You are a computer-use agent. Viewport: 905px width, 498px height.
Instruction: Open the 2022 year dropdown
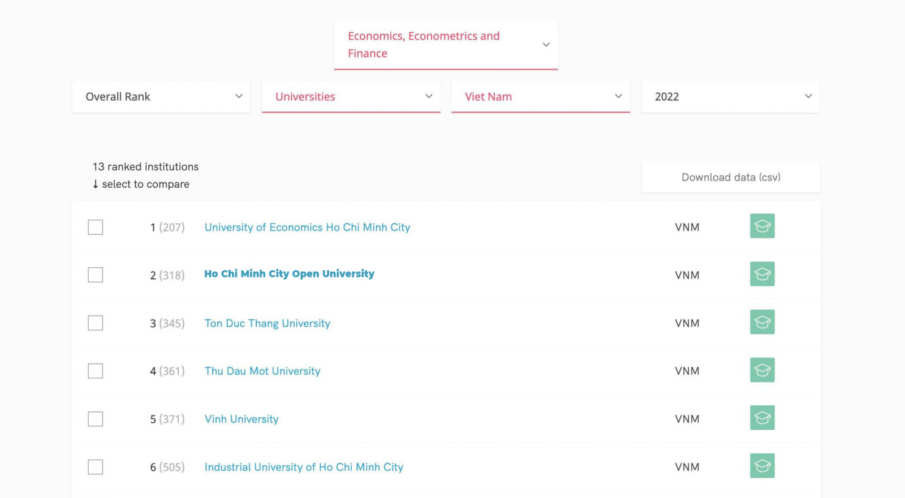730,97
